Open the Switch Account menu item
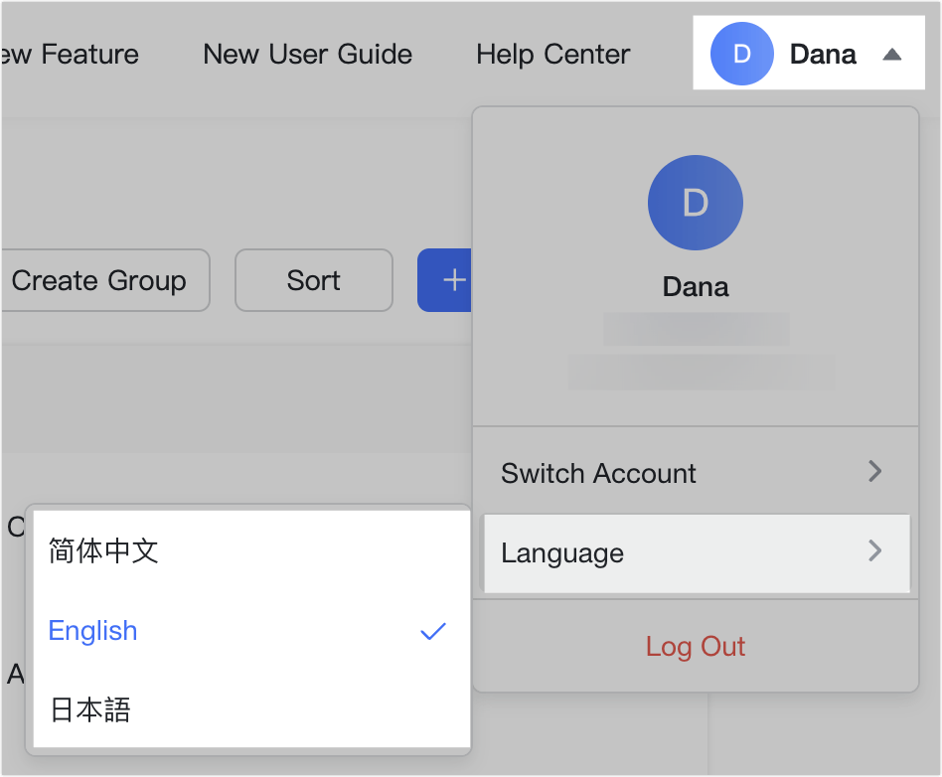The image size is (942, 777). pos(598,473)
